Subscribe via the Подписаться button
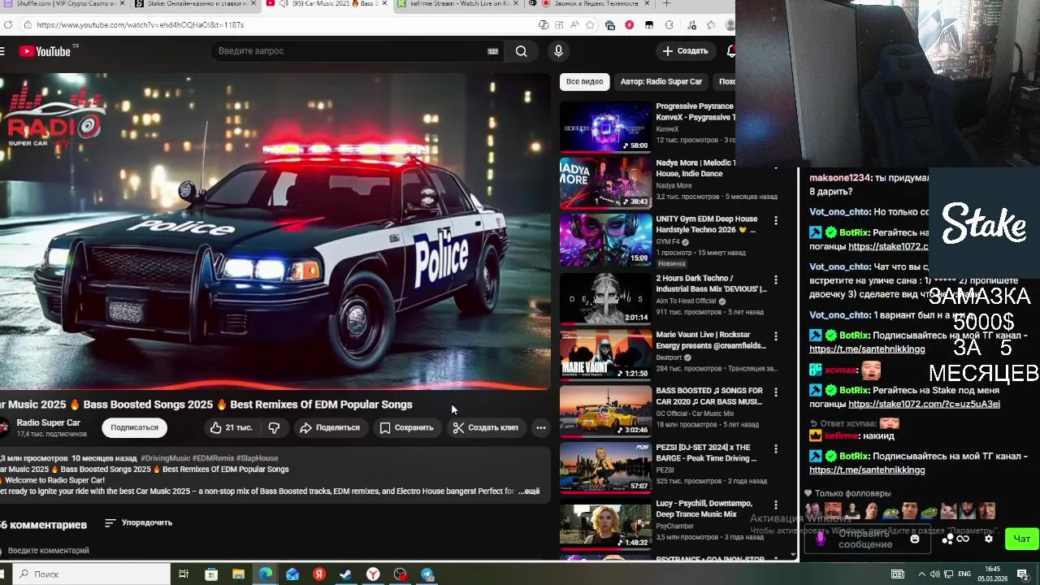Image resolution: width=1040 pixels, height=585 pixels. pyautogui.click(x=134, y=427)
